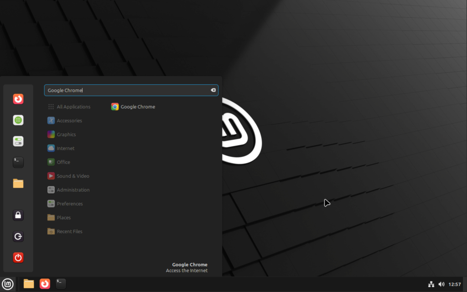Log out via the sidebar session icon
Viewport: 467px width, 292px height.
[x=18, y=236]
